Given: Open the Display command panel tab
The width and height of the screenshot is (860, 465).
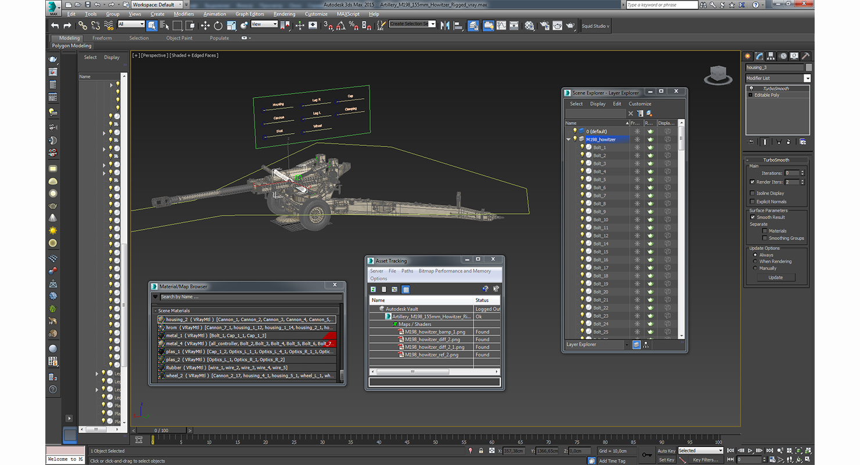Looking at the screenshot, I should tap(794, 56).
